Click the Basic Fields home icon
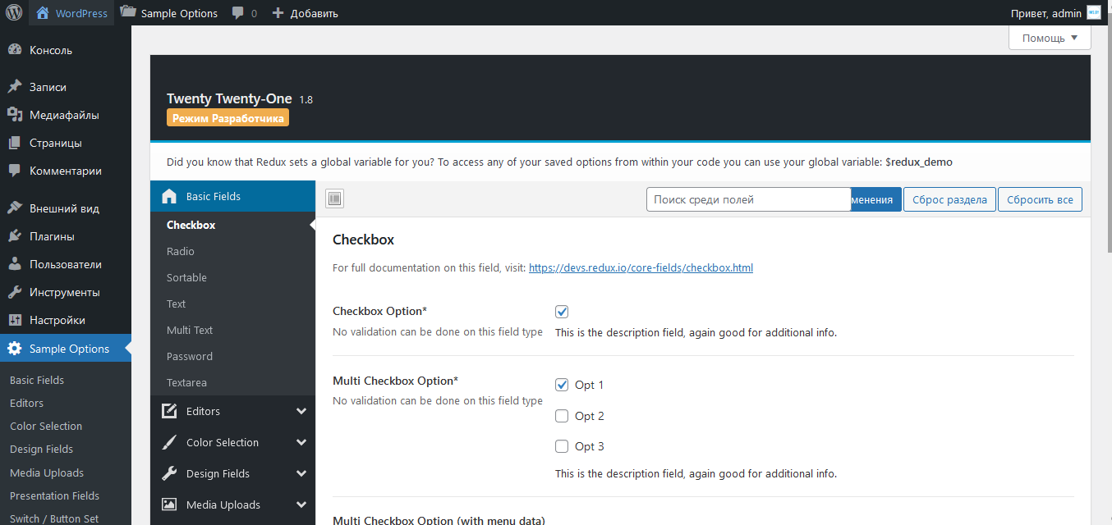The width and height of the screenshot is (1112, 525). coord(169,196)
